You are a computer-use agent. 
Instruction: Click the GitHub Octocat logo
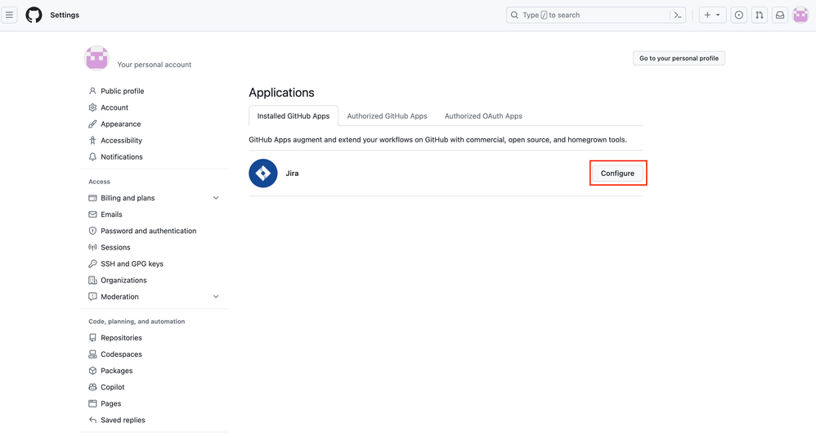34,15
